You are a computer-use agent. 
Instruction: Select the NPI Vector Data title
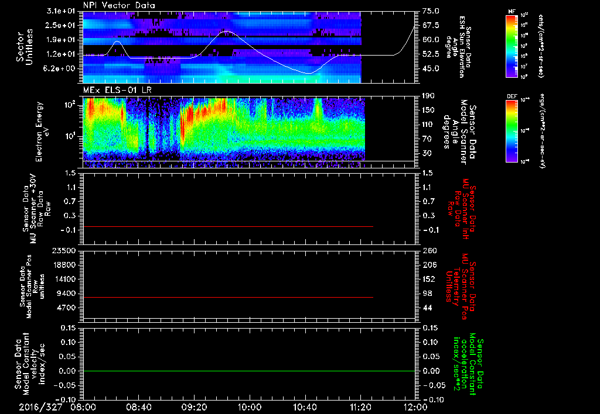pyautogui.click(x=120, y=5)
